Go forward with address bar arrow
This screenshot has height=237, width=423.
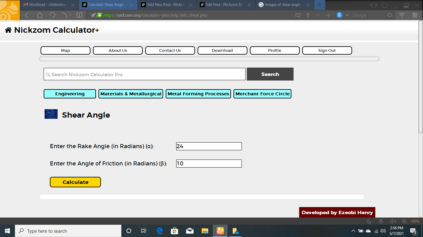(328, 15)
